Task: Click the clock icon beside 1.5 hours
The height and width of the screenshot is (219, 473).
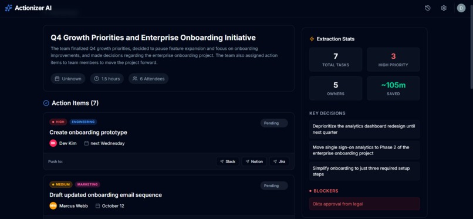Action: (96, 79)
